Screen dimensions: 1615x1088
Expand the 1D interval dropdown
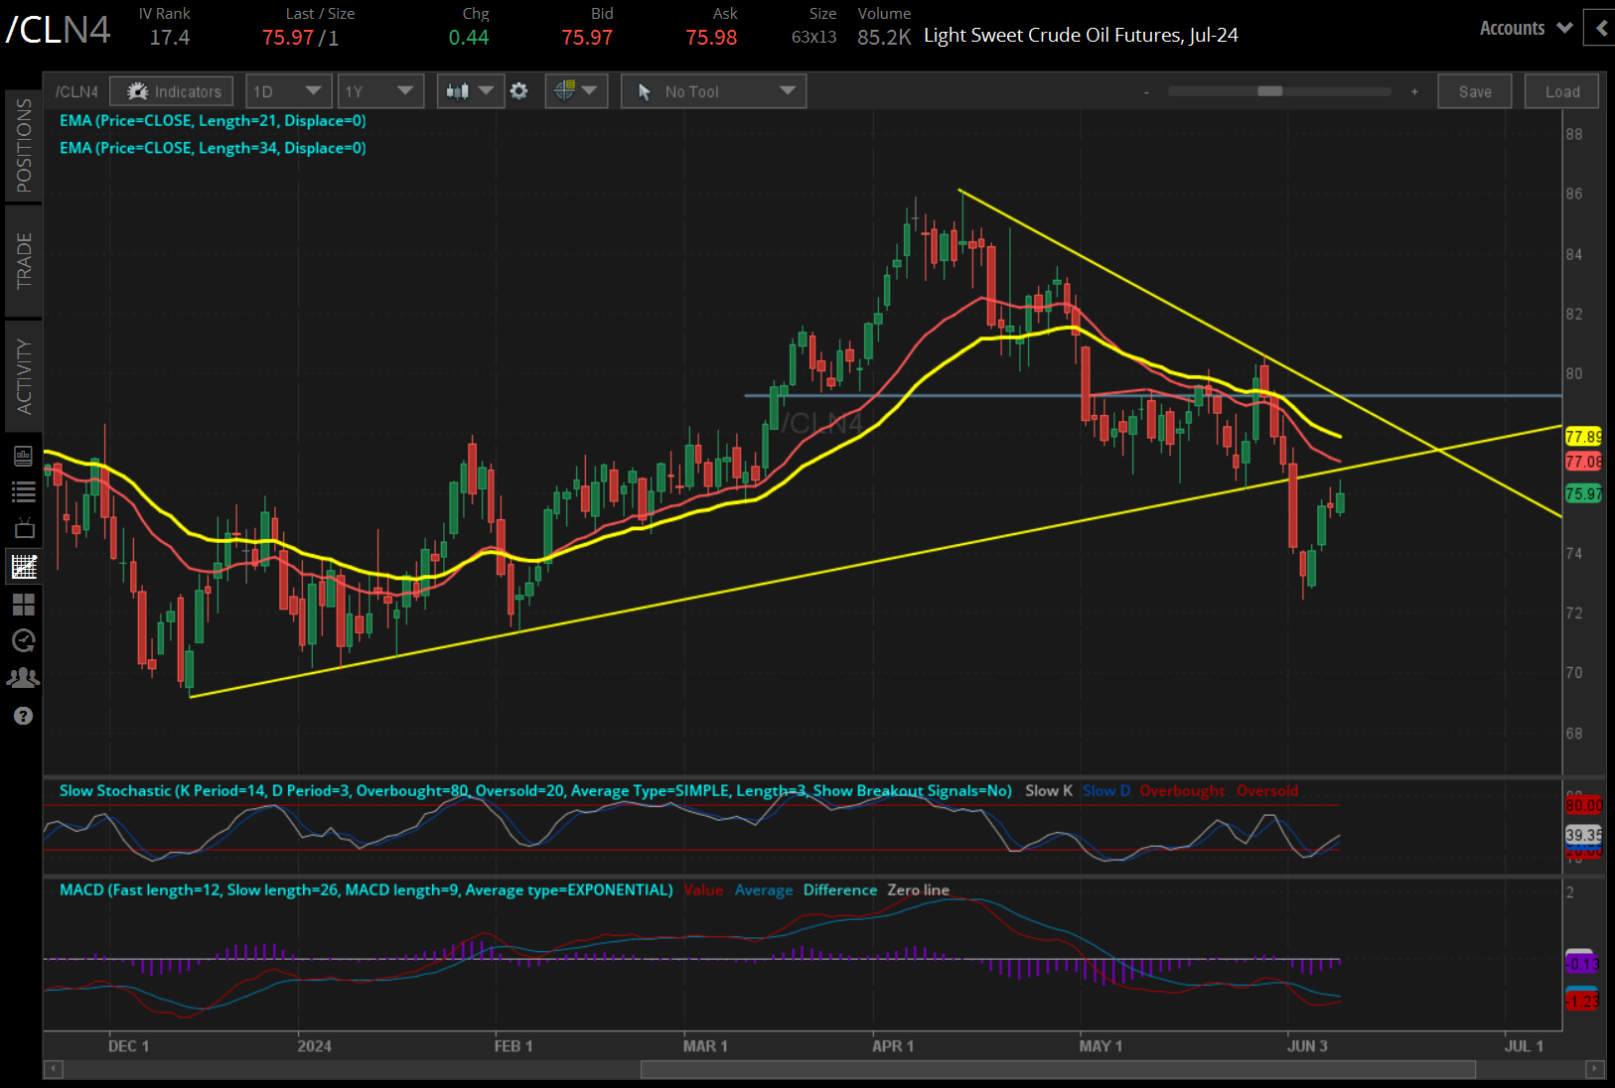pos(287,91)
